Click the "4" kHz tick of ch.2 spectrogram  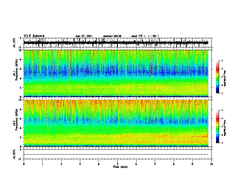click(x=21, y=128)
